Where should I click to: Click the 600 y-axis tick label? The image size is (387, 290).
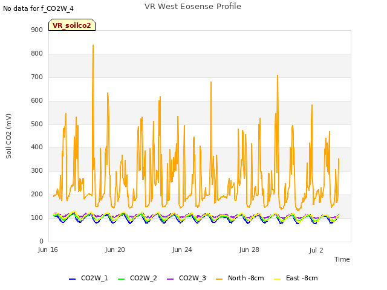point(37,101)
